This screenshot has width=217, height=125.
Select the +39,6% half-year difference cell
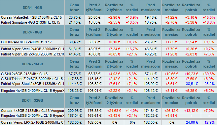209,74
